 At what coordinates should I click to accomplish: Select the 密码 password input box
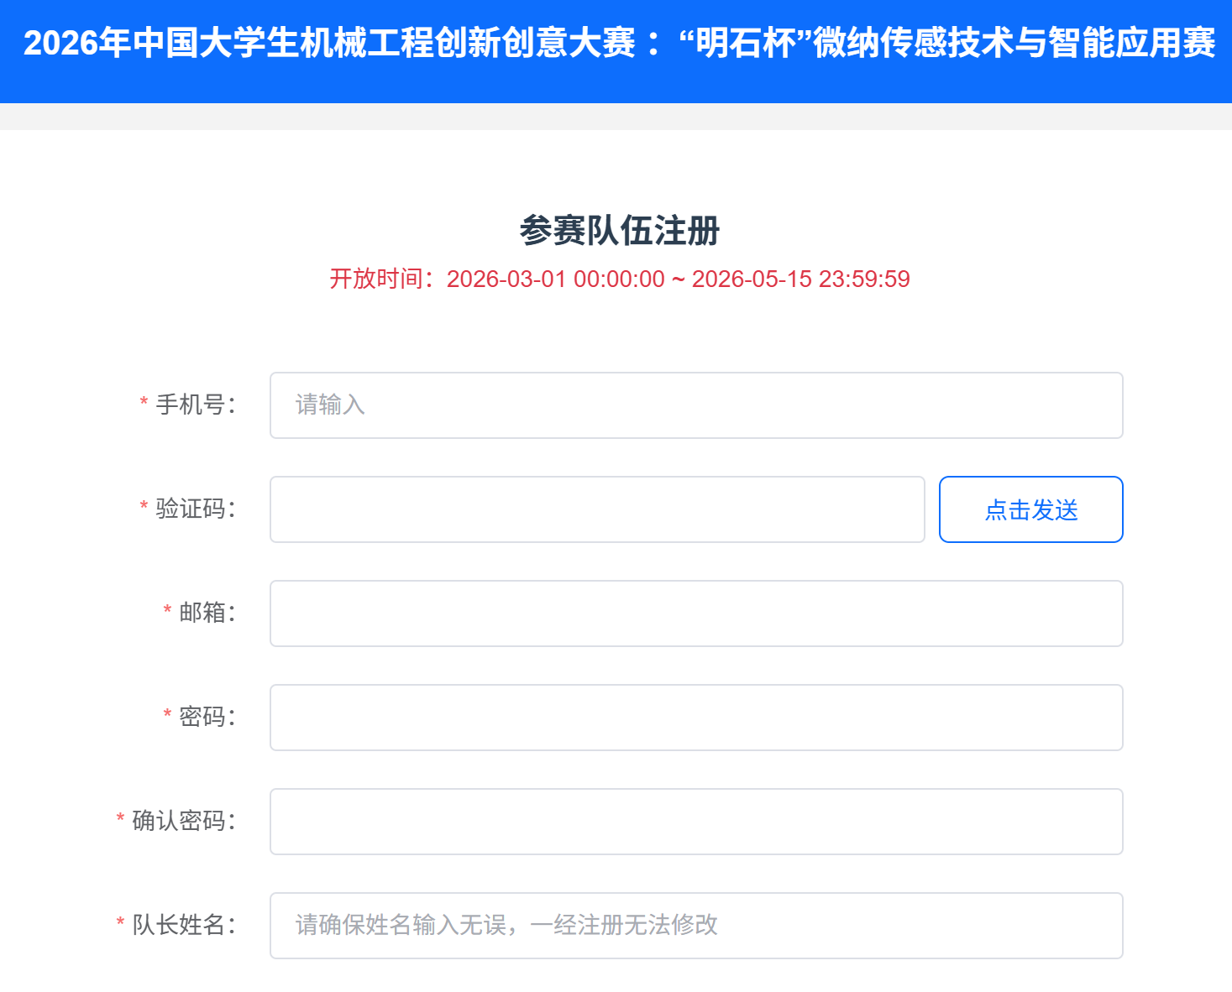[x=695, y=718]
